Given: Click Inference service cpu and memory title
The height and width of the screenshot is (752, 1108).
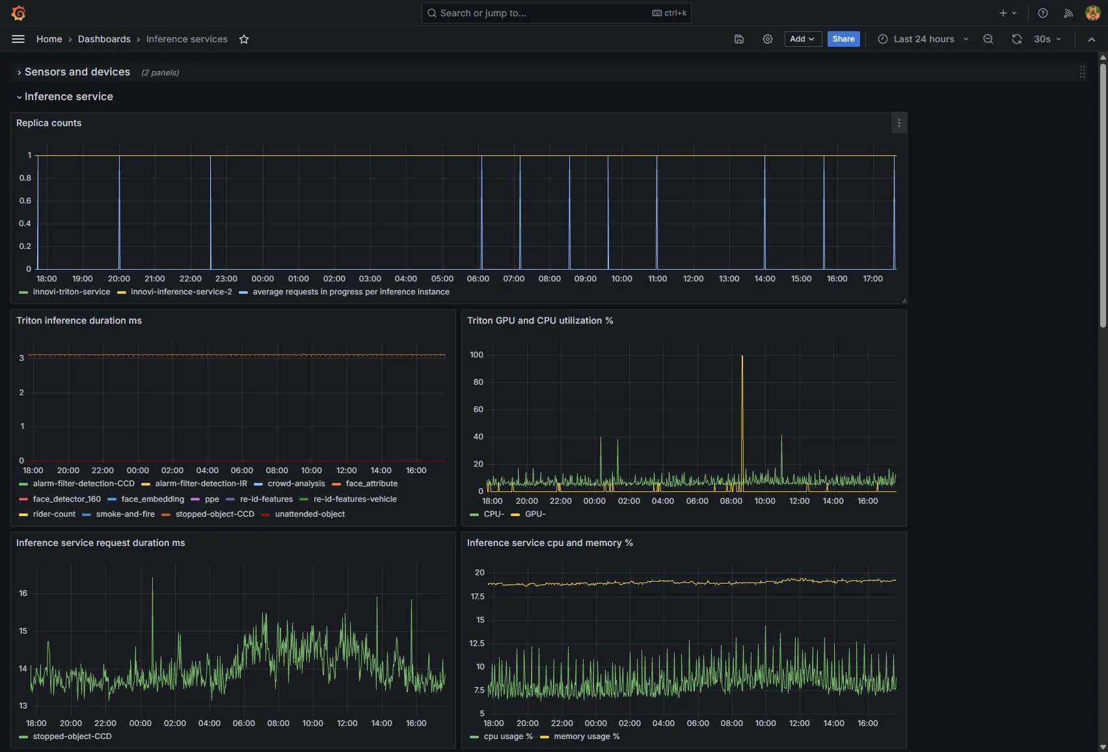Looking at the screenshot, I should pyautogui.click(x=550, y=543).
